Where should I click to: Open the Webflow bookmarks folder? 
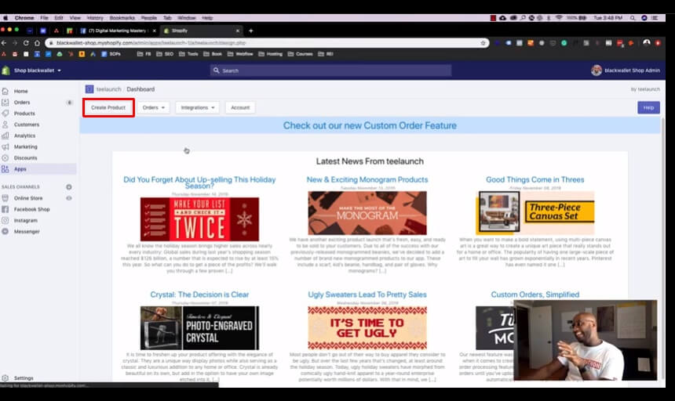tap(240, 54)
